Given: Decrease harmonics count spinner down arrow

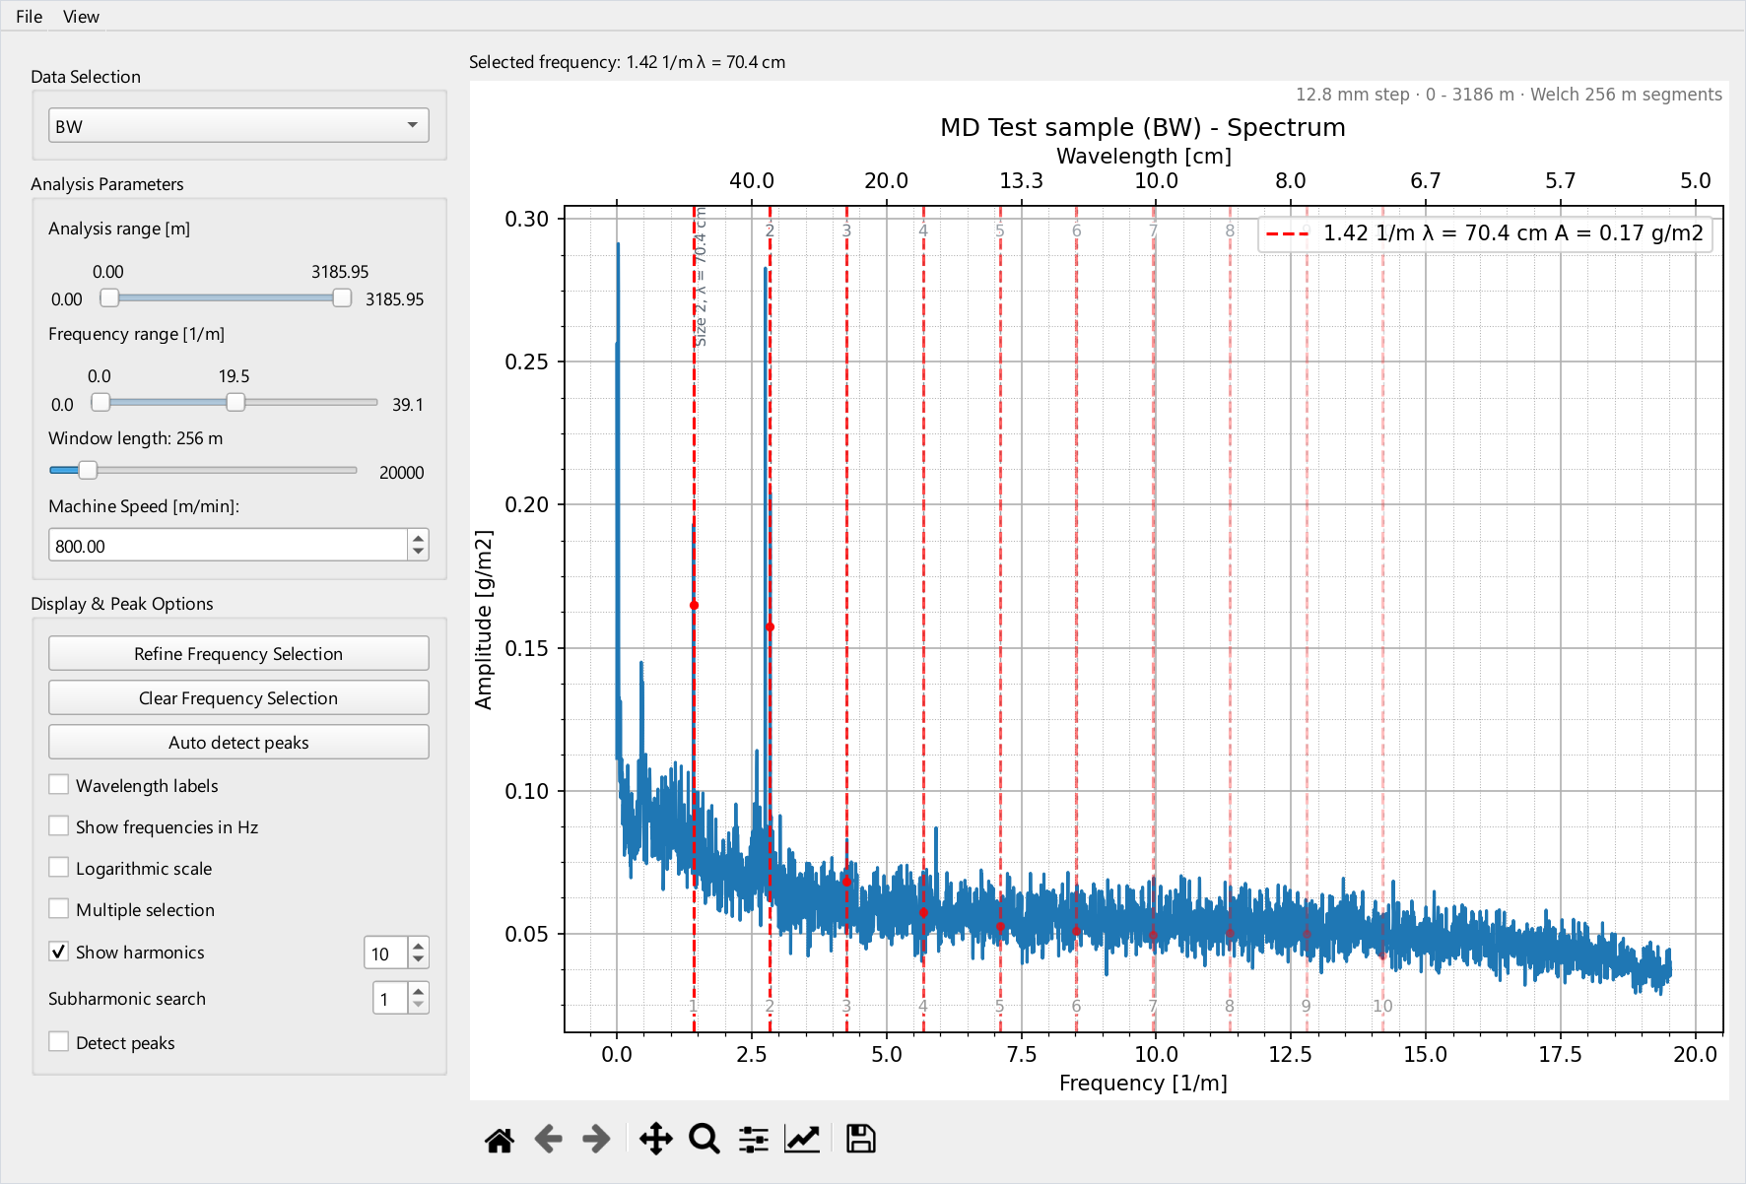Looking at the screenshot, I should coord(419,960).
